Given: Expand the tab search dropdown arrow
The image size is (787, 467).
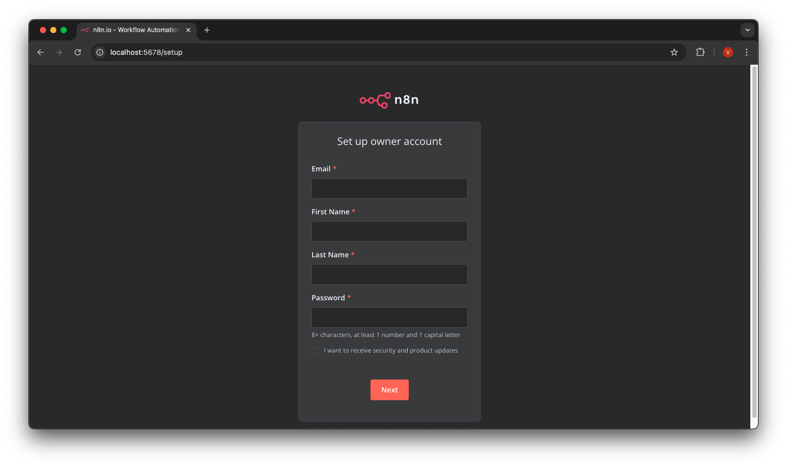Looking at the screenshot, I should [747, 30].
